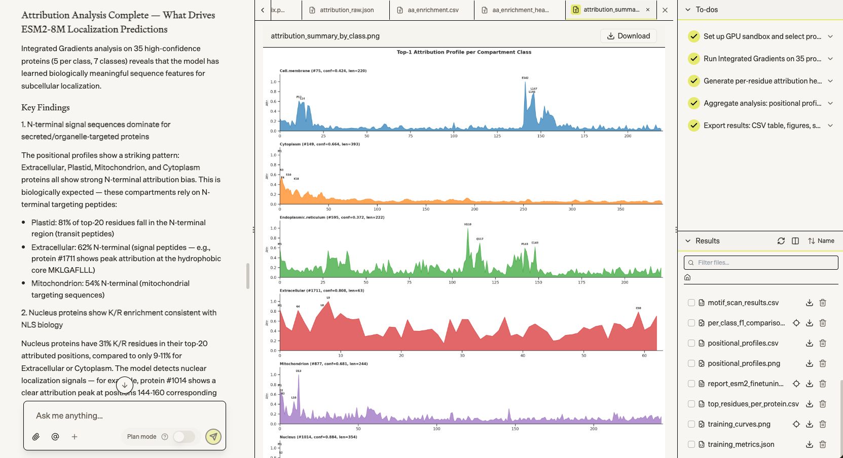Open the training_metrics.json file
This screenshot has height=458, width=843.
[x=741, y=444]
